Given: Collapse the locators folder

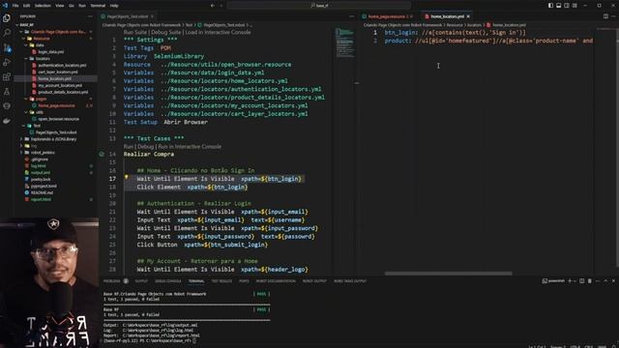Looking at the screenshot, I should (26, 58).
